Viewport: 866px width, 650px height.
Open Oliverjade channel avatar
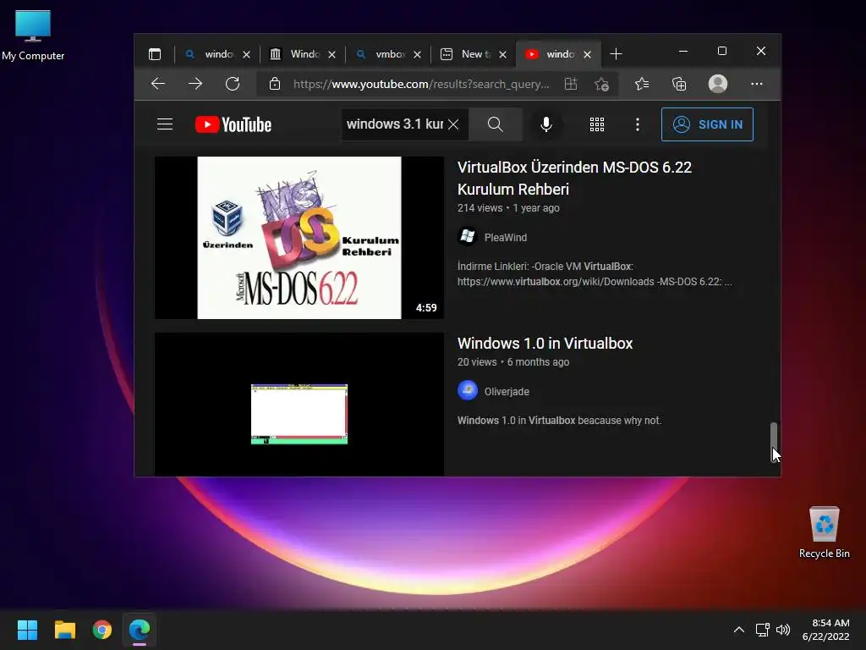[468, 391]
